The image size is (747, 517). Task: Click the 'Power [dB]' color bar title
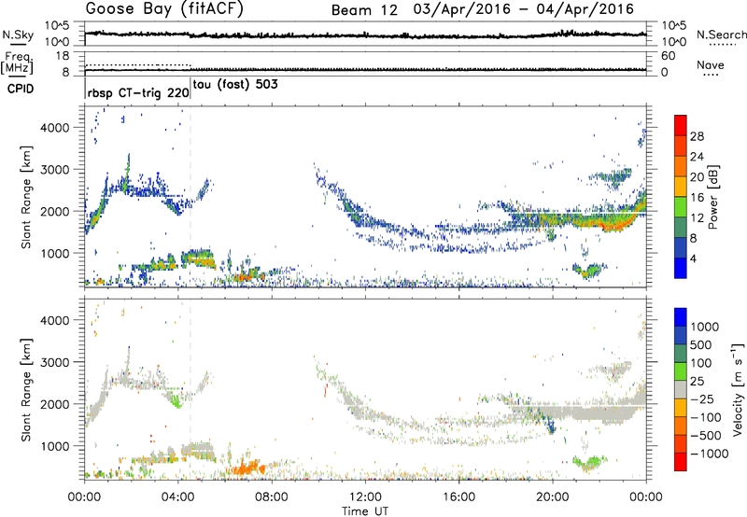pos(712,197)
